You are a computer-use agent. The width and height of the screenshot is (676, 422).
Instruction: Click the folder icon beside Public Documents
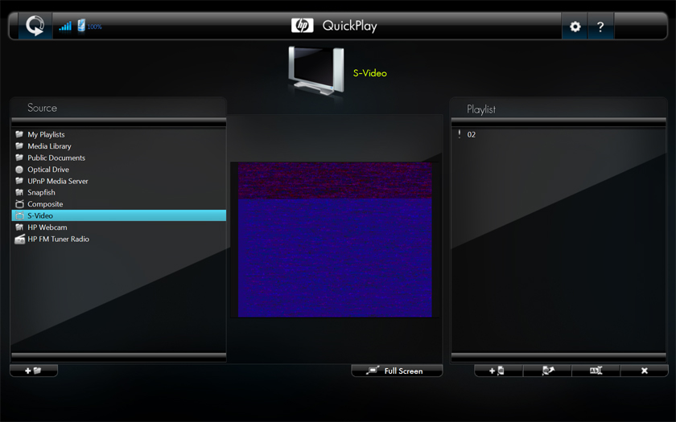click(19, 158)
